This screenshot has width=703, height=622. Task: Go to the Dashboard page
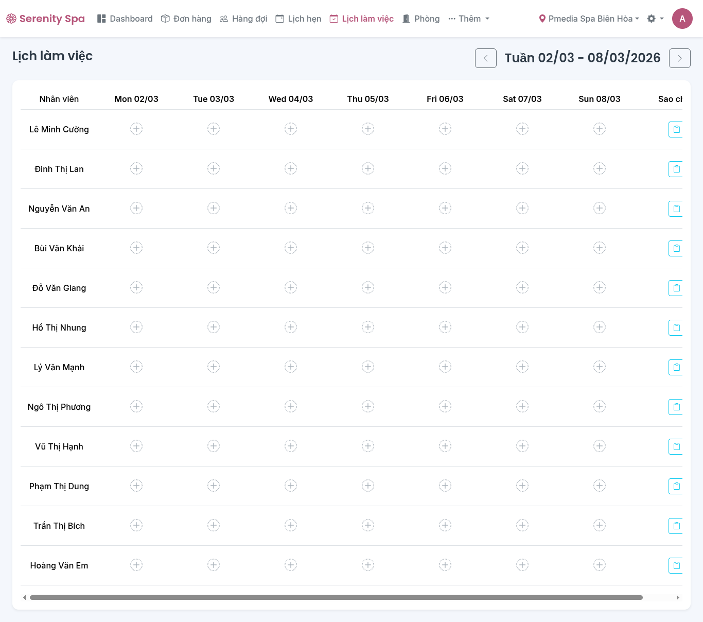click(125, 19)
